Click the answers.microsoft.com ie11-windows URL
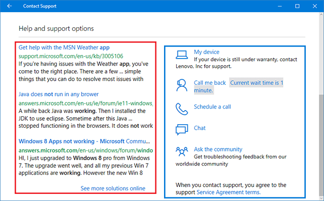 click(x=86, y=103)
